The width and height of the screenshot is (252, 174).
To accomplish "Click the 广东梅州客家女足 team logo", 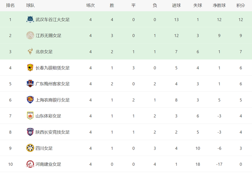I will [x=30, y=84].
